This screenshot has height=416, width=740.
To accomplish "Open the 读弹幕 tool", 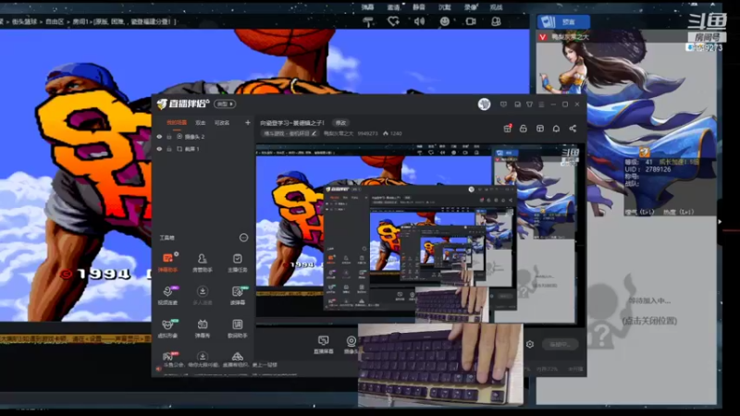I will coord(238,295).
